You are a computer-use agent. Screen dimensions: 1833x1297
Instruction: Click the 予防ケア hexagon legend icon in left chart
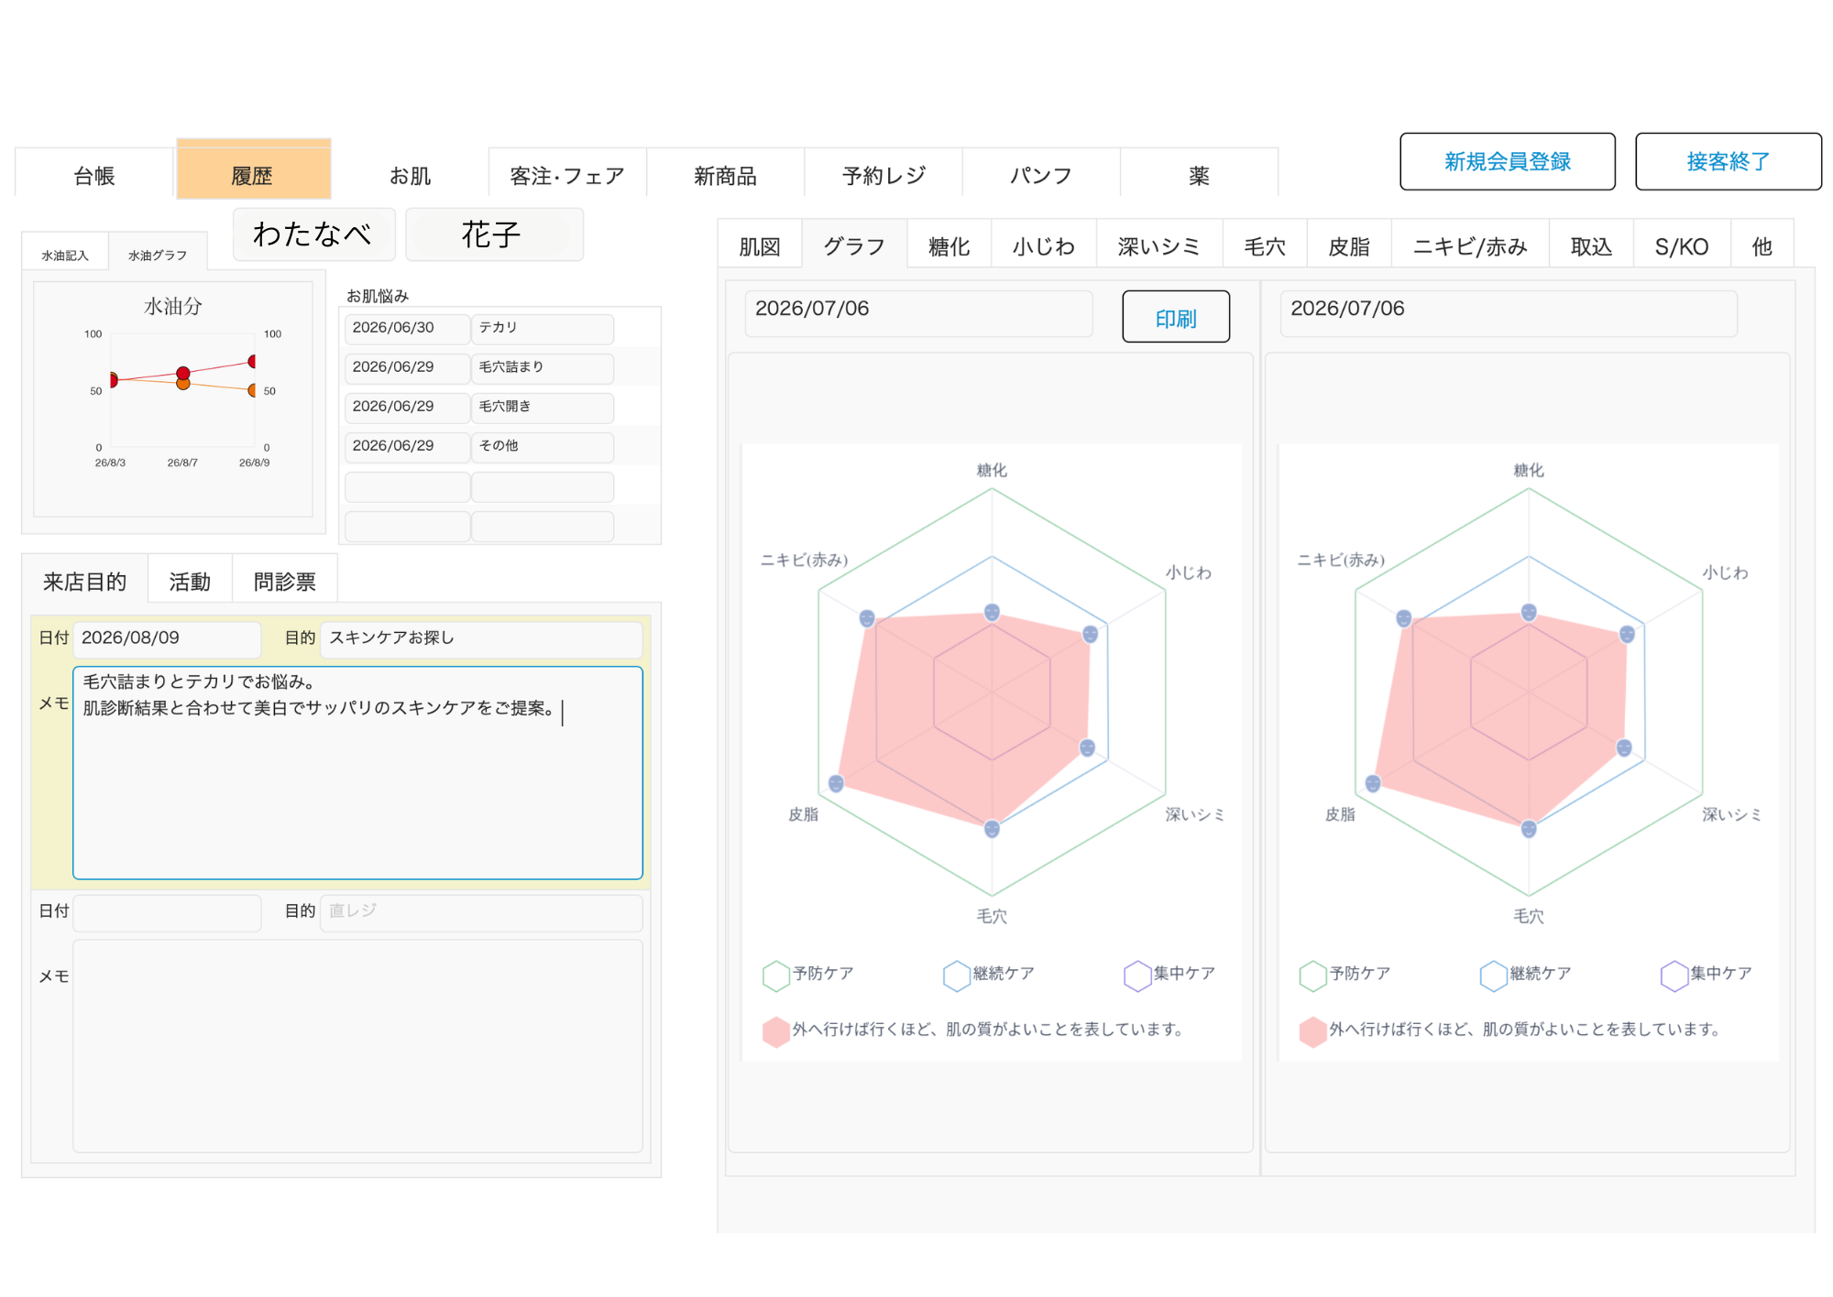776,975
